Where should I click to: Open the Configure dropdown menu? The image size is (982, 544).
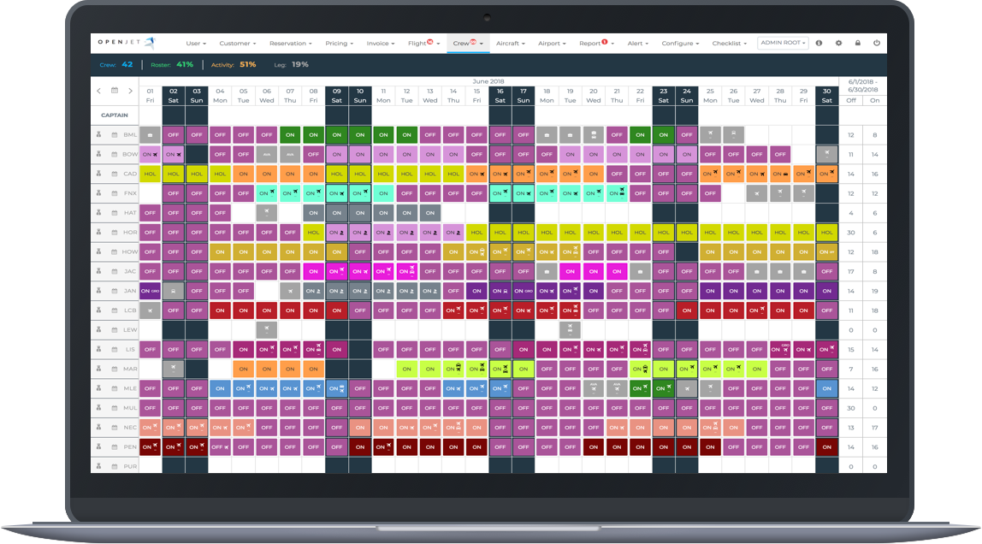point(680,43)
